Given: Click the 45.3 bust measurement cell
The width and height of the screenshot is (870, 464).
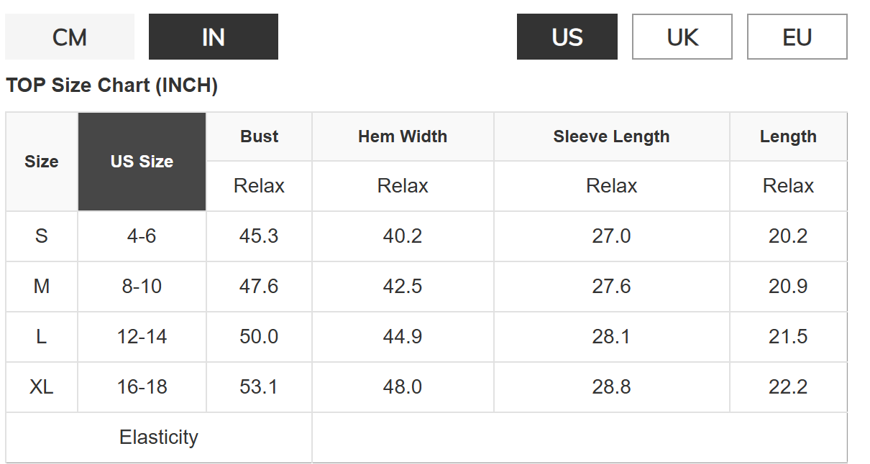Looking at the screenshot, I should [259, 236].
